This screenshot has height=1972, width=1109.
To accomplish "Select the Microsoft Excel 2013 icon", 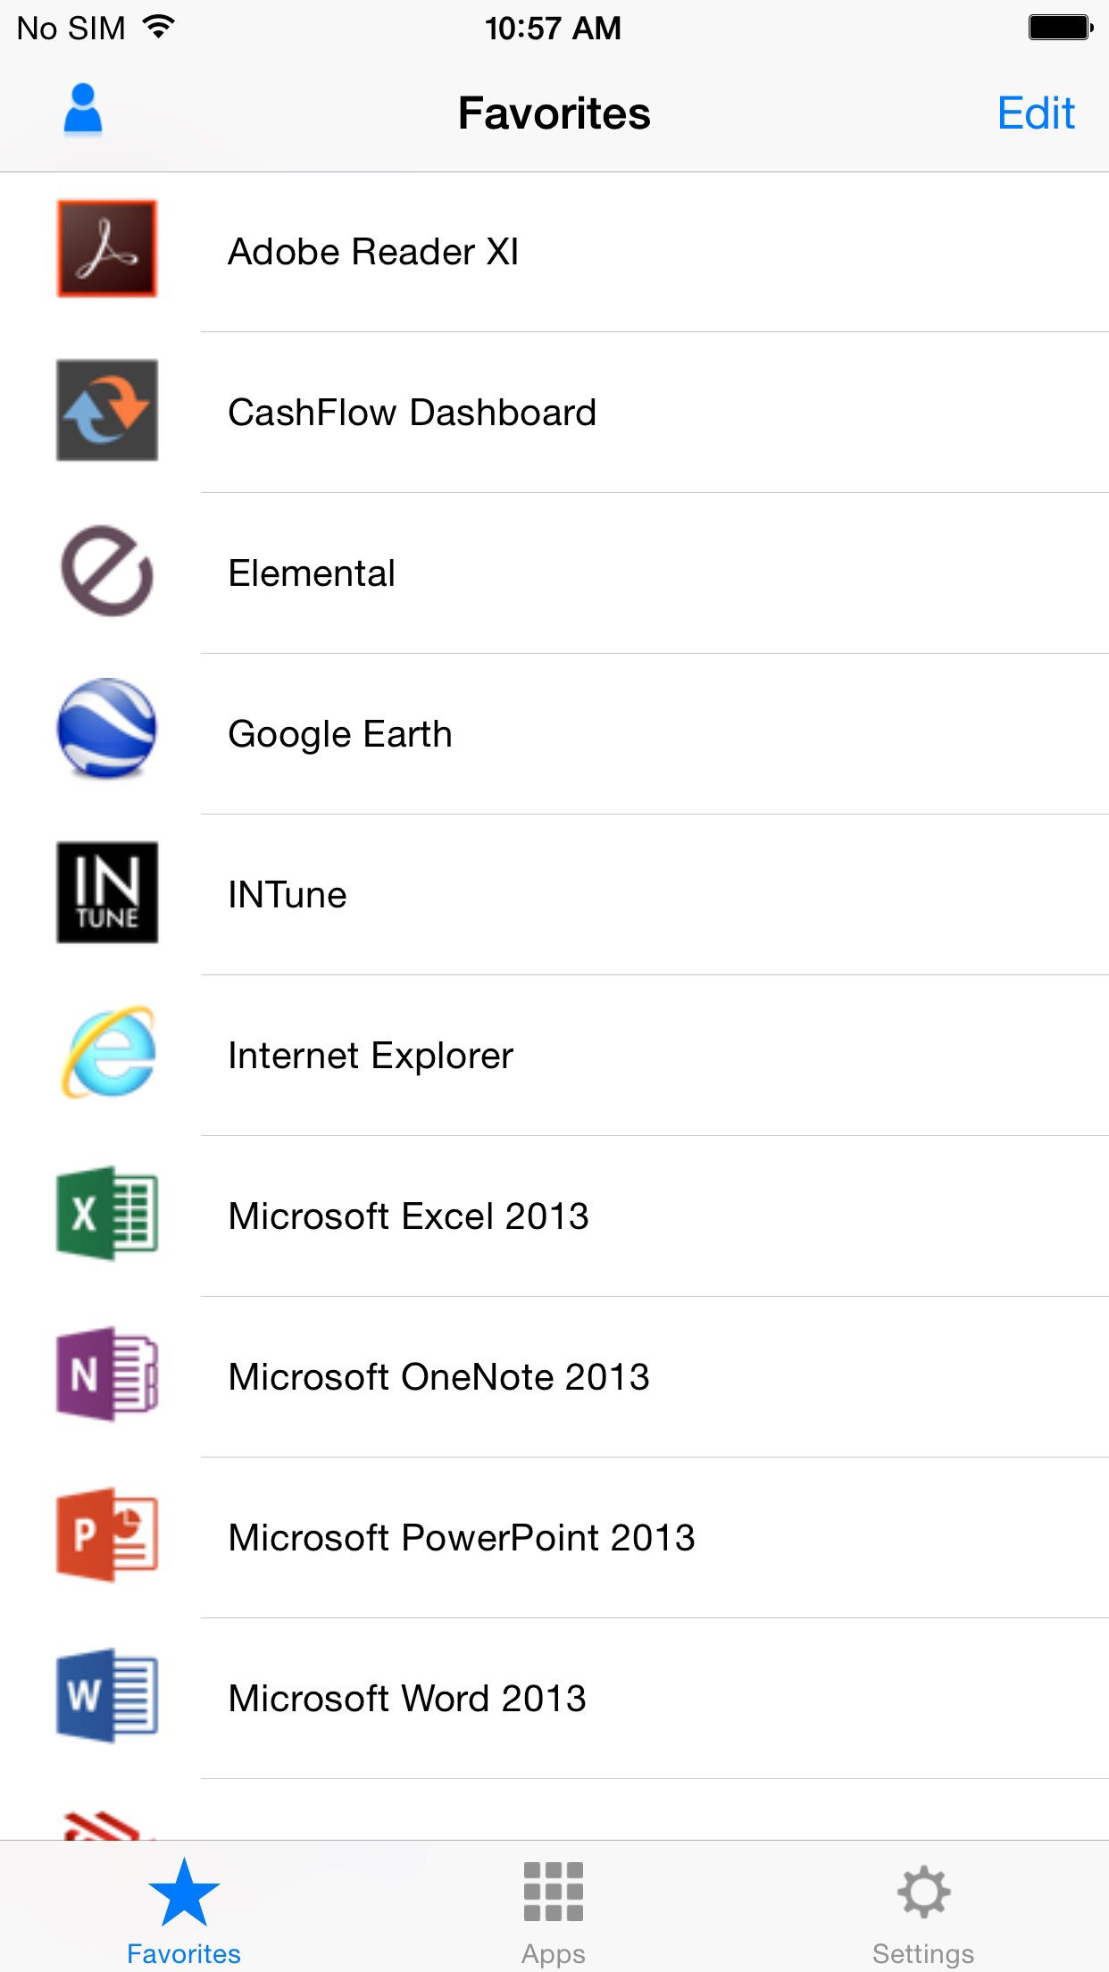I will pos(107,1214).
